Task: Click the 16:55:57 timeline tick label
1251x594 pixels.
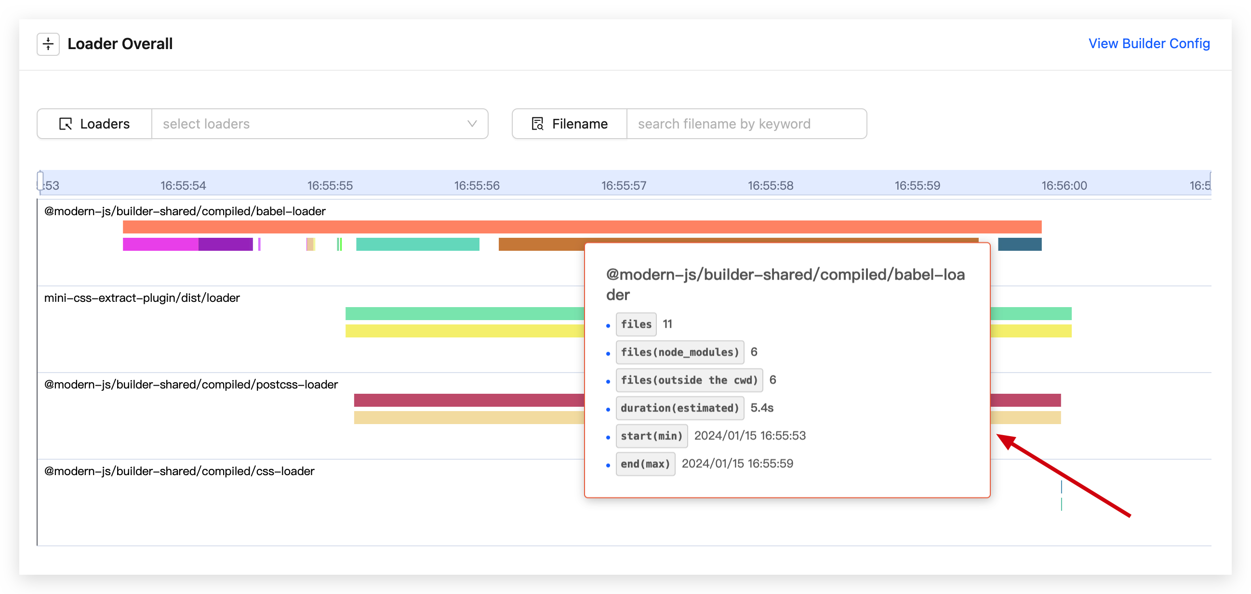Action: coord(624,185)
